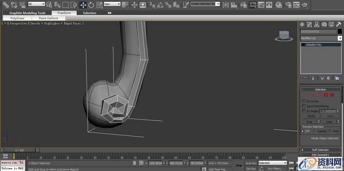Select Element sub-object level icon

coord(332,95)
